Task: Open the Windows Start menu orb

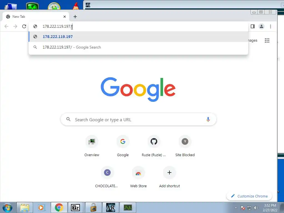Action: click(7, 207)
